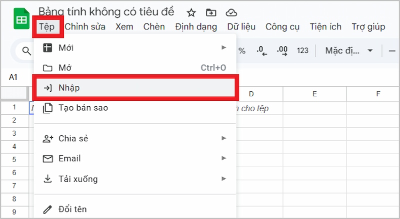Viewport: 400px width, 219px height.
Task: Expand the Mới submenu
Action: pyautogui.click(x=135, y=47)
